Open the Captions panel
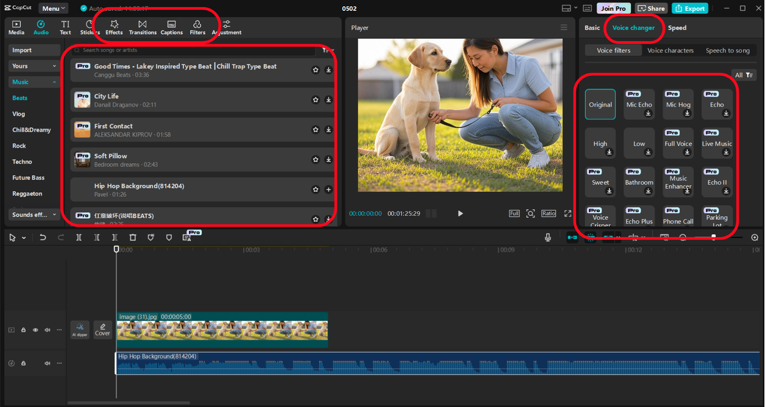 click(x=172, y=27)
